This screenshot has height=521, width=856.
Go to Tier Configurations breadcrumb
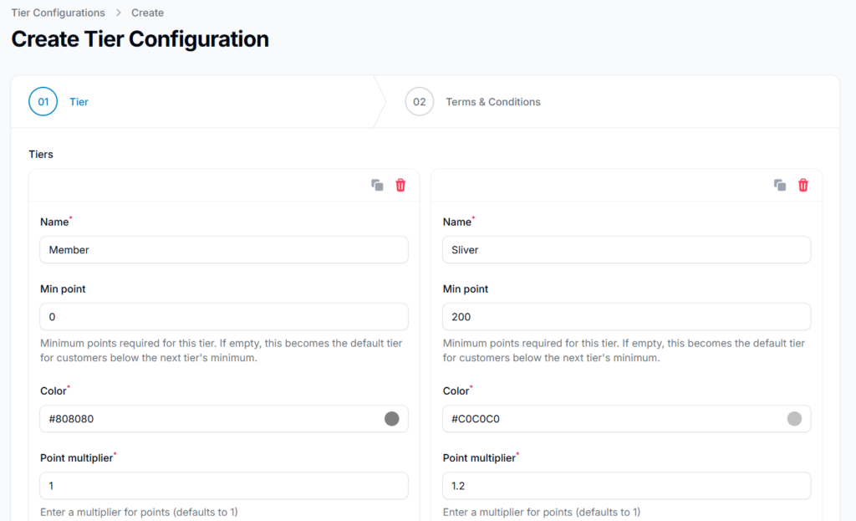tap(58, 13)
